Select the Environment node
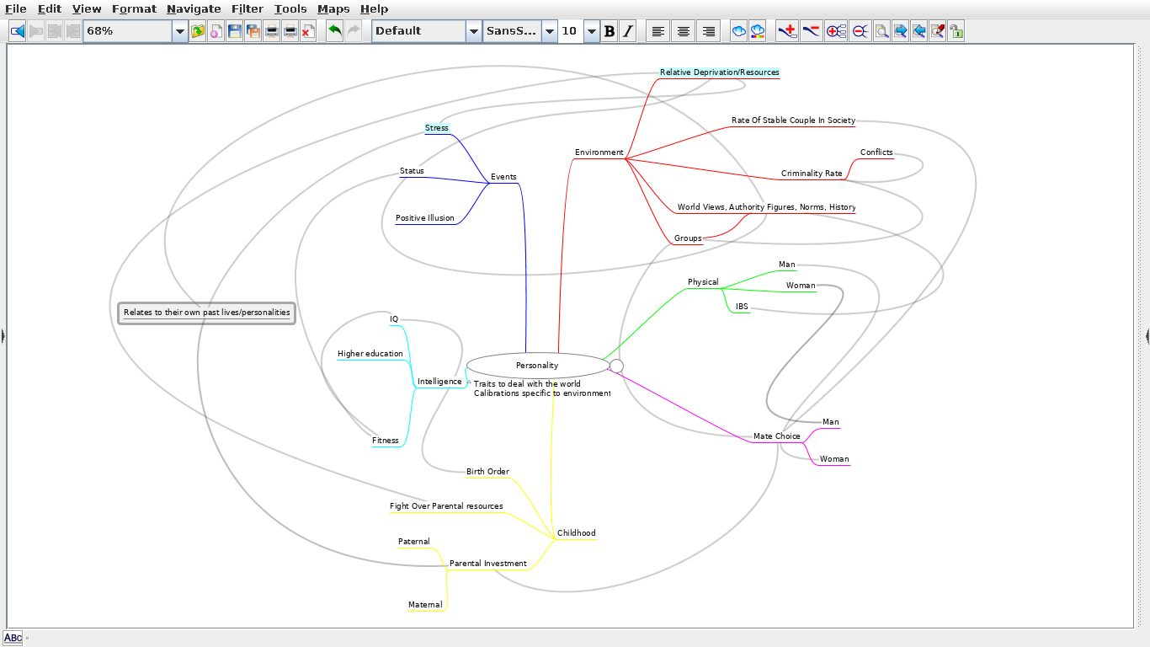Viewport: 1150px width, 647px height. (599, 152)
